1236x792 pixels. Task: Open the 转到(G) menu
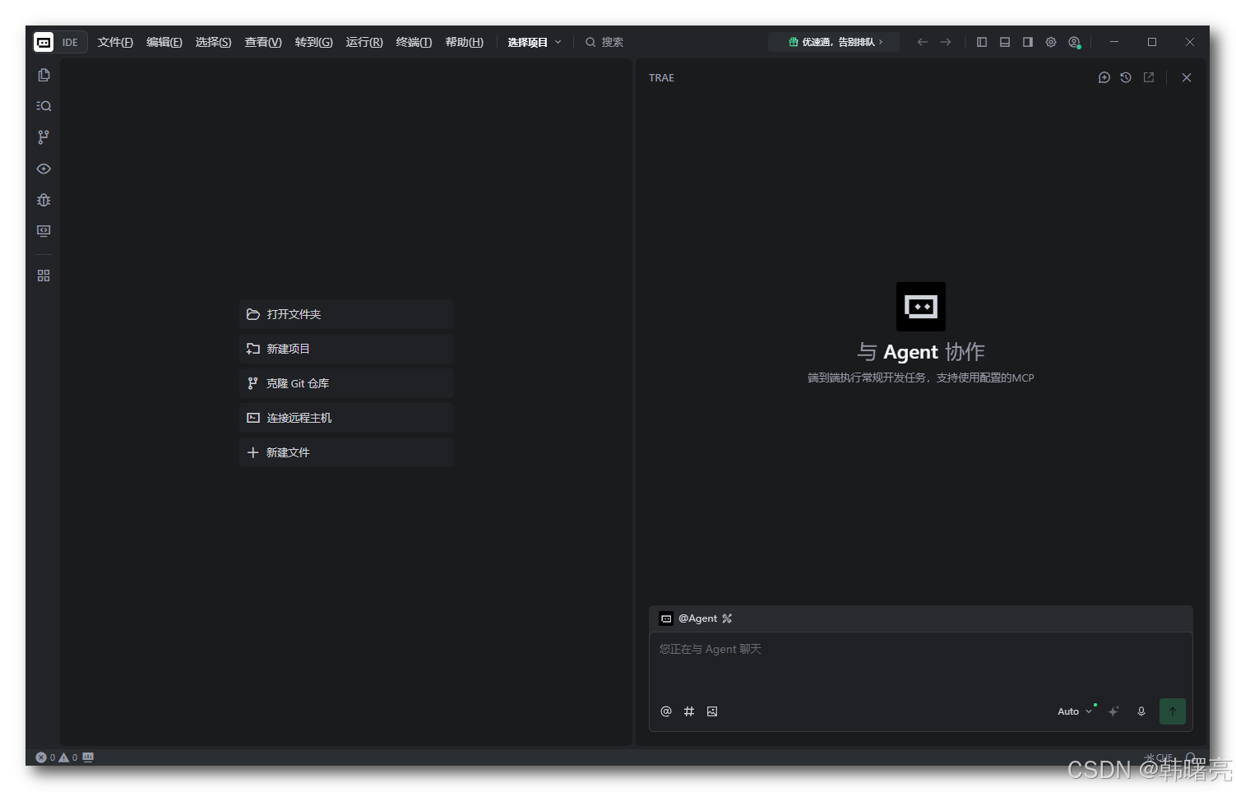click(x=314, y=42)
